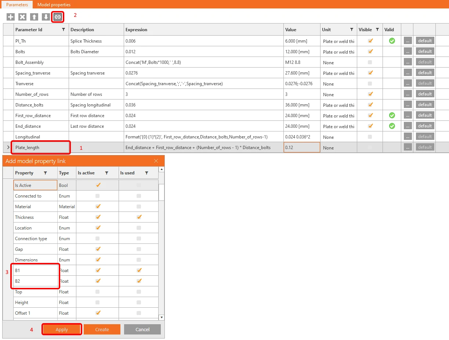The height and width of the screenshot is (340, 449).
Task: Click the Bolt_Assembly expression cell
Action: 204,62
